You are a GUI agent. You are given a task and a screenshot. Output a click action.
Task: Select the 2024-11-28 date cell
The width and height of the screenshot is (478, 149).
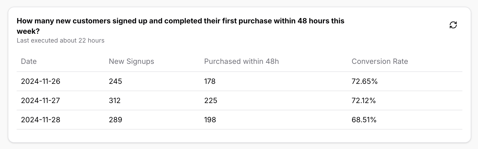(x=41, y=120)
